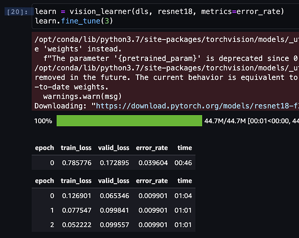
Task: Click the 01:04 time value
Action: (184, 196)
